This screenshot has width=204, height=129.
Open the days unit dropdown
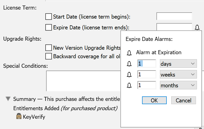(x=178, y=64)
